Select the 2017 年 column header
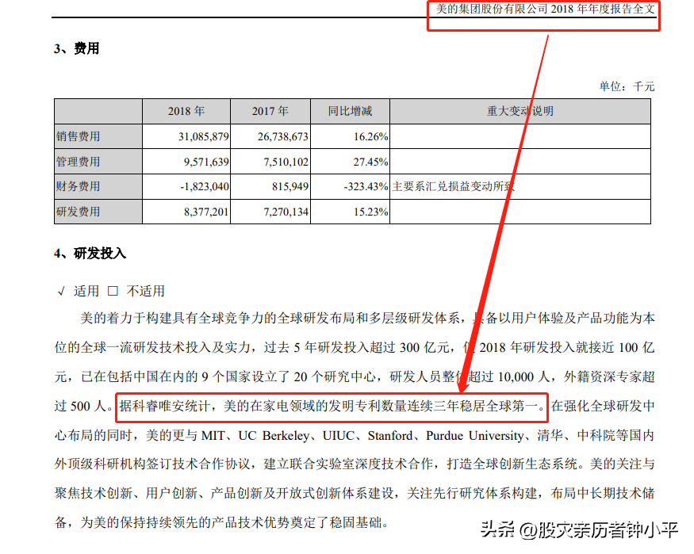 click(x=270, y=111)
